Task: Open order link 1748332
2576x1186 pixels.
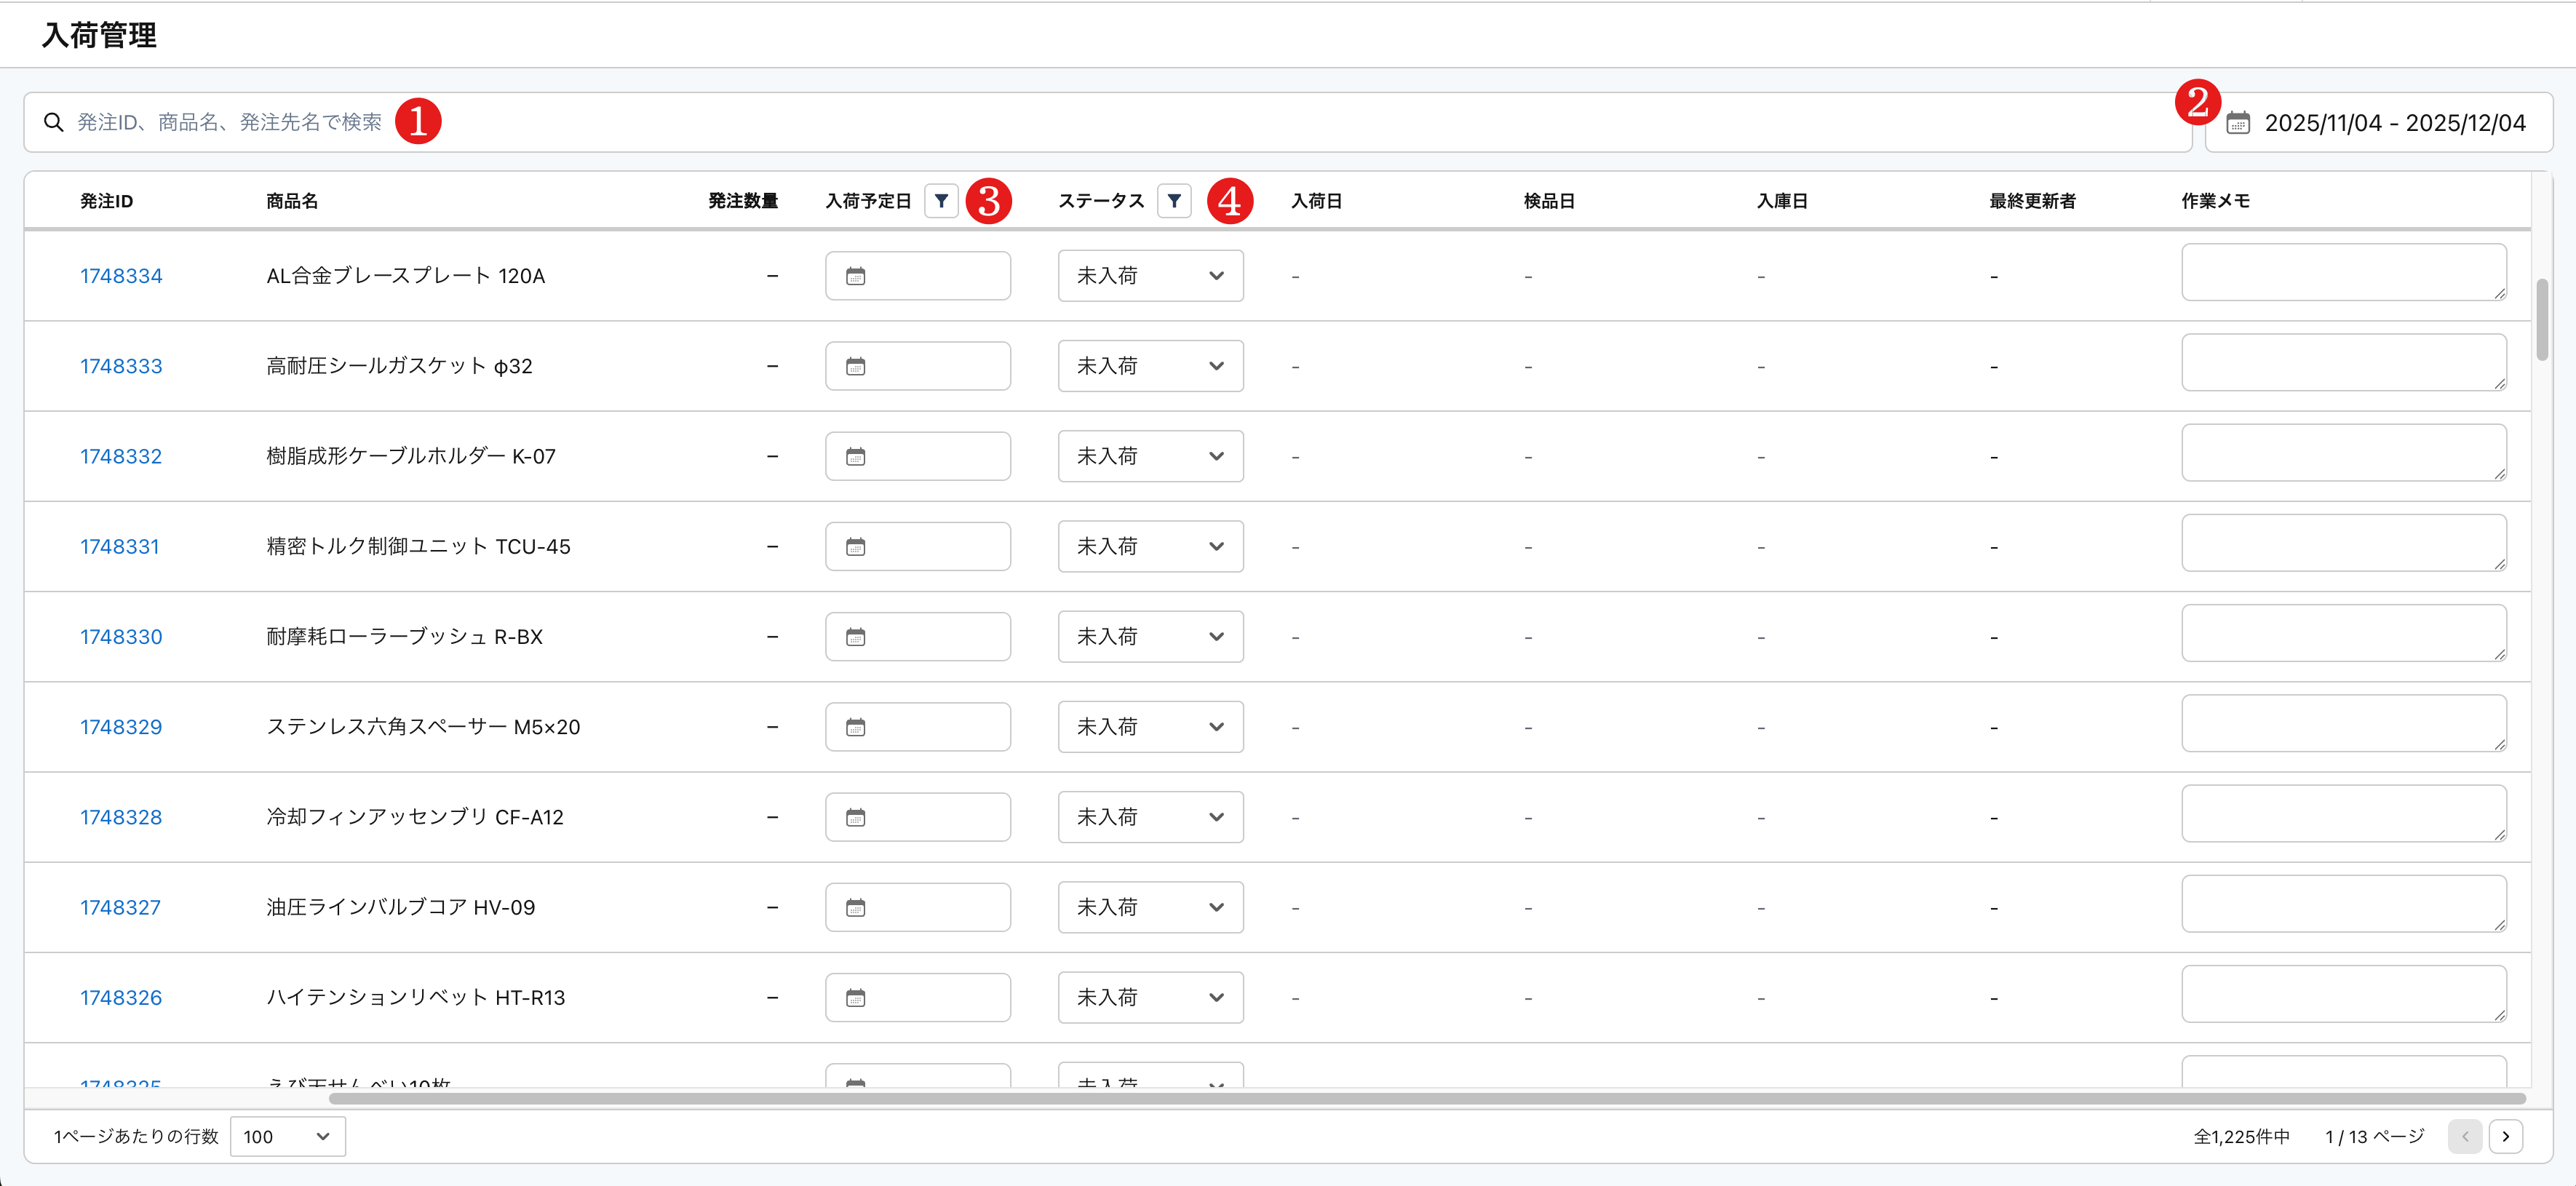Action: pos(121,457)
